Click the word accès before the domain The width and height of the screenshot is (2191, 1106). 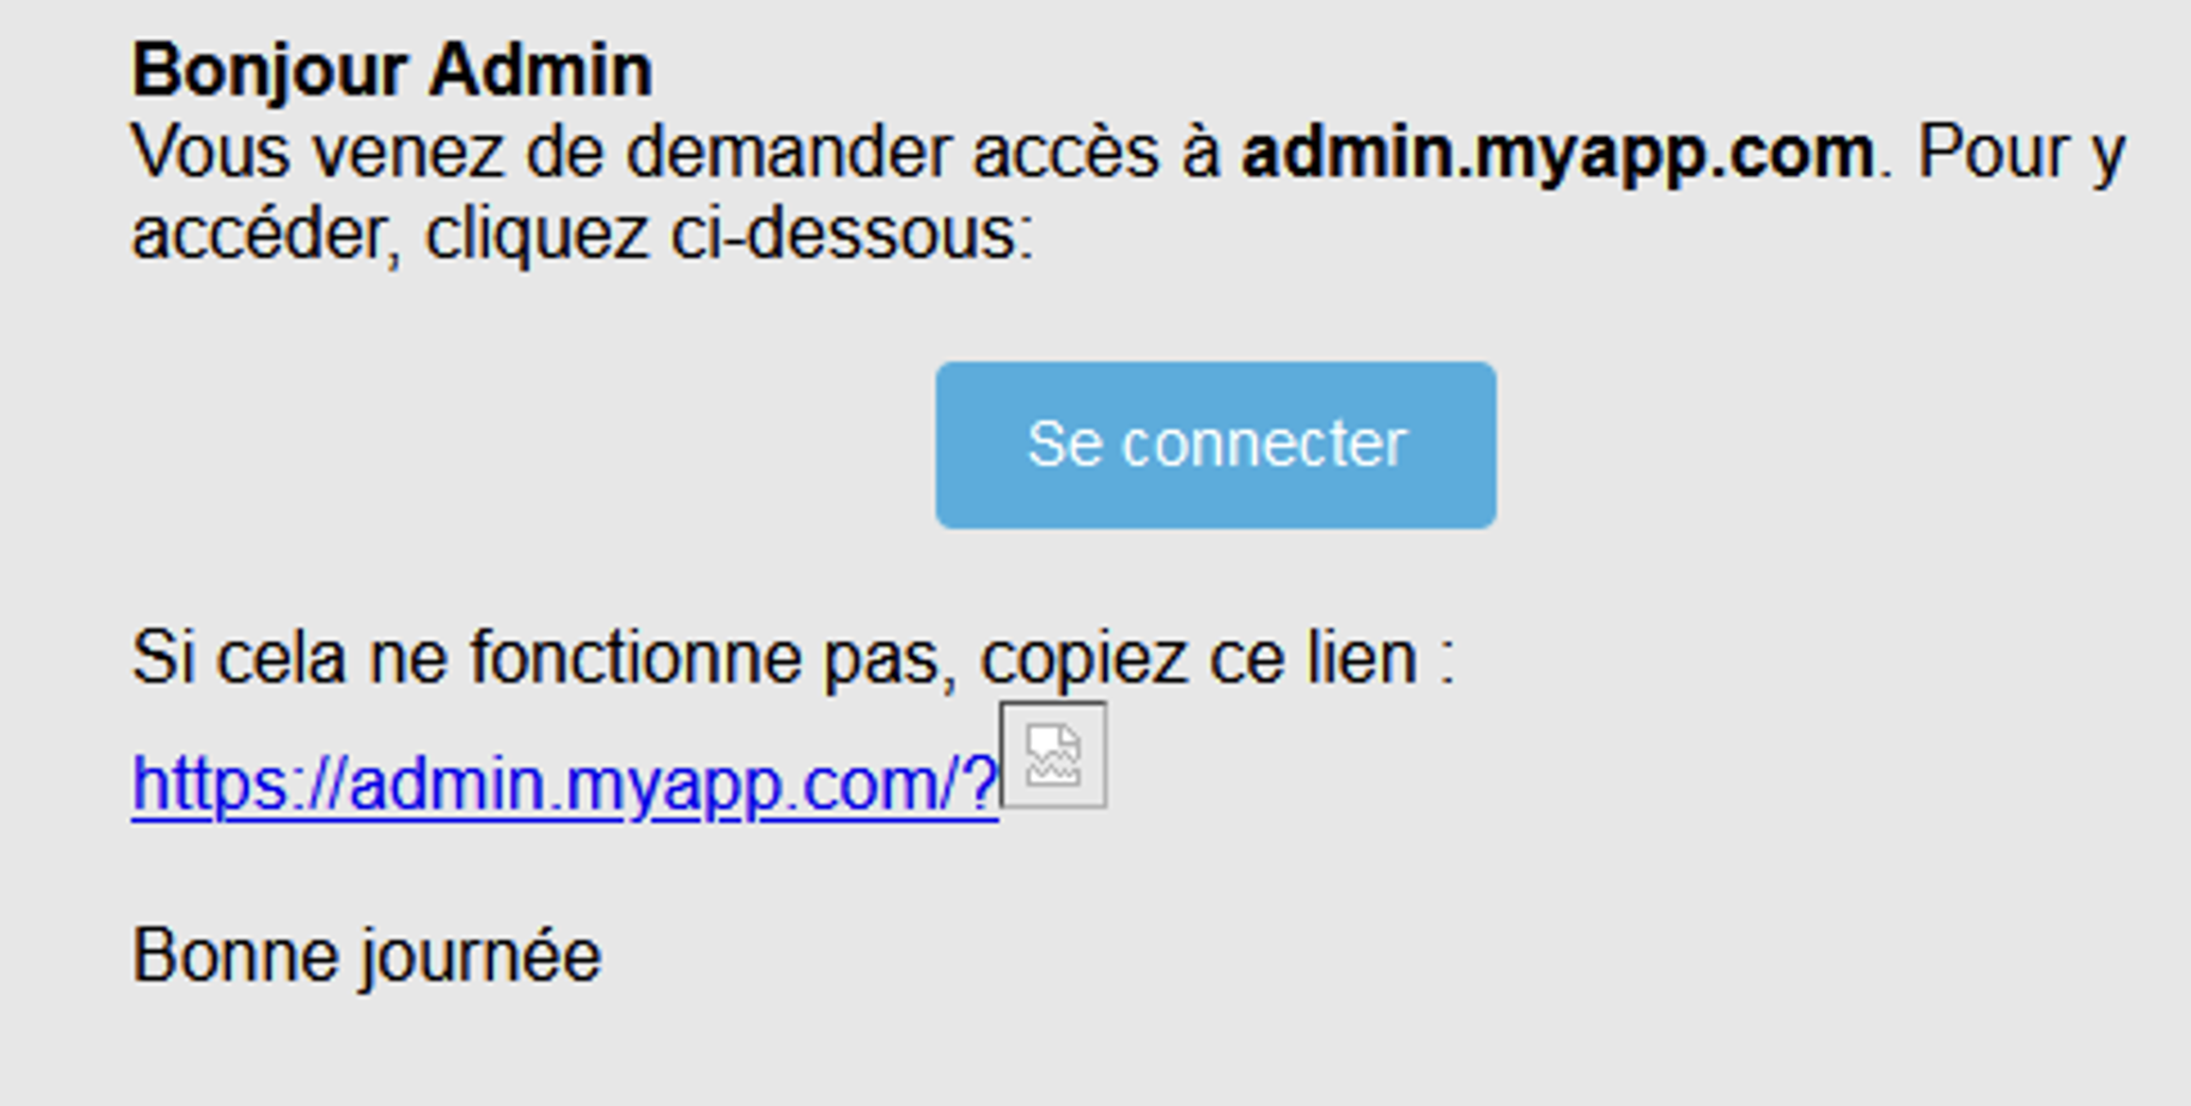point(1066,152)
